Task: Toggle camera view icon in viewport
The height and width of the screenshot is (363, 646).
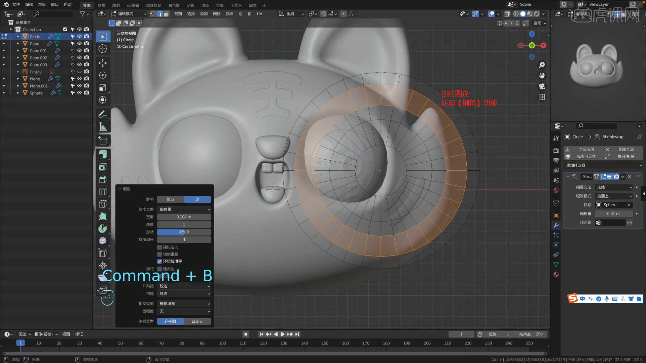Action: coord(542,86)
